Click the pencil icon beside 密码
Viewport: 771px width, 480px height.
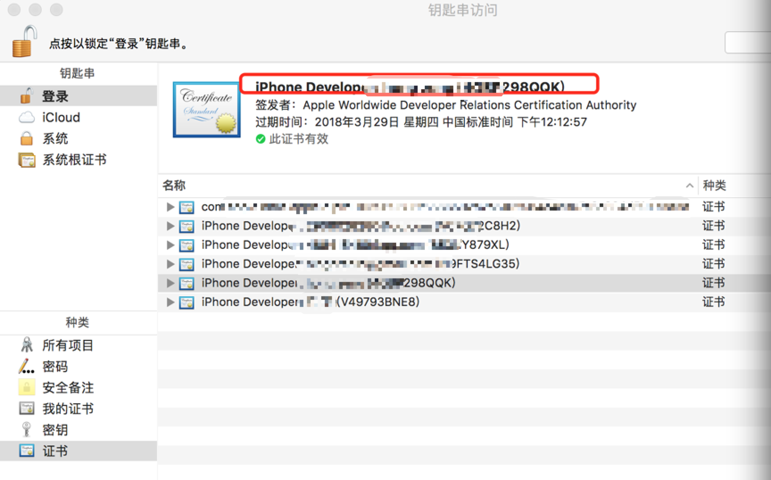(x=26, y=366)
